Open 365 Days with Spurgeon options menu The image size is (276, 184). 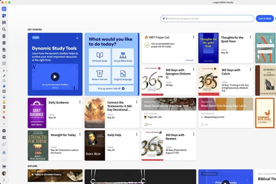pyautogui.click(x=194, y=69)
